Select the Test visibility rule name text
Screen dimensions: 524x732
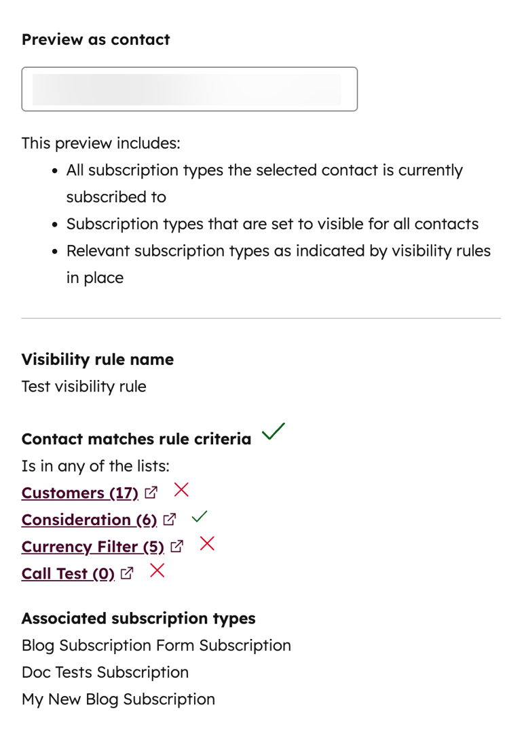(83, 386)
